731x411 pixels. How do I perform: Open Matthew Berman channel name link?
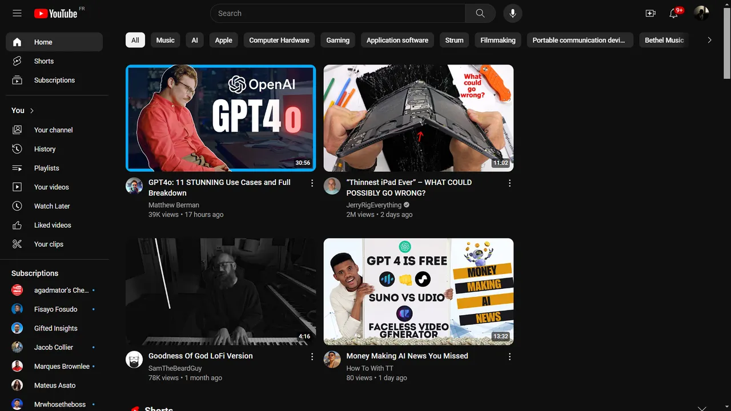tap(174, 205)
